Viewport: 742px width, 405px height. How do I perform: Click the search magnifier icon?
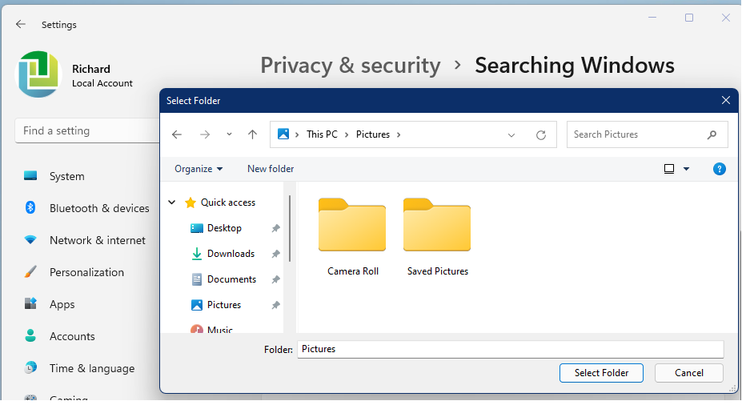click(712, 134)
